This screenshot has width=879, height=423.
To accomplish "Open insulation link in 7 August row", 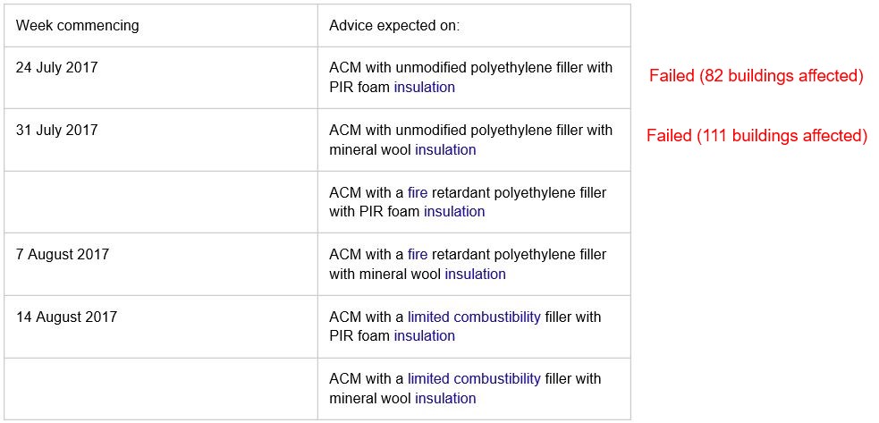I will pyautogui.click(x=476, y=274).
